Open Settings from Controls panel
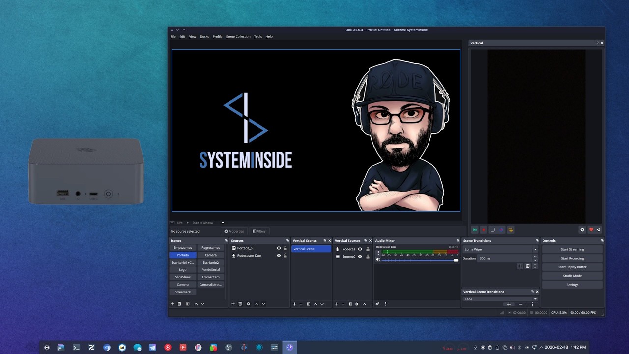 tap(572, 285)
